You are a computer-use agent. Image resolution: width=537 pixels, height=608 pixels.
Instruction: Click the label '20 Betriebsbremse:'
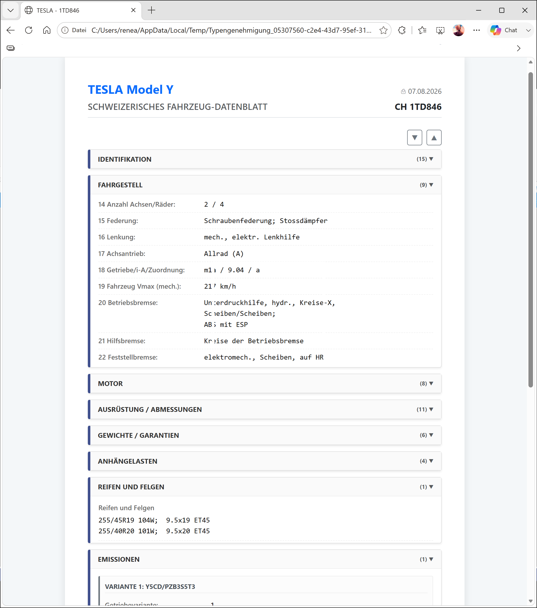click(128, 302)
